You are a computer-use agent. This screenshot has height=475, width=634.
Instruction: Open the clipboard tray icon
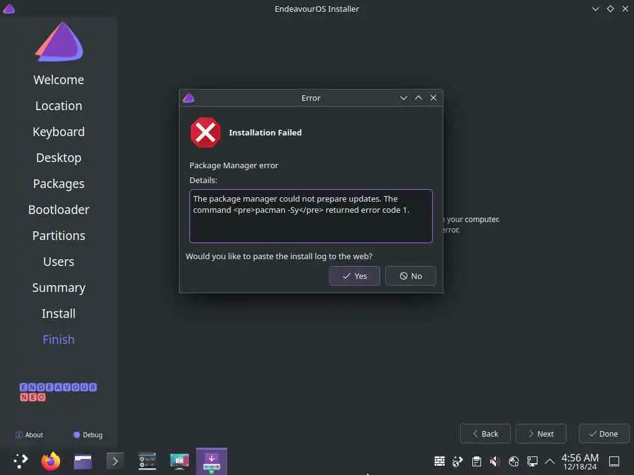tap(477, 461)
